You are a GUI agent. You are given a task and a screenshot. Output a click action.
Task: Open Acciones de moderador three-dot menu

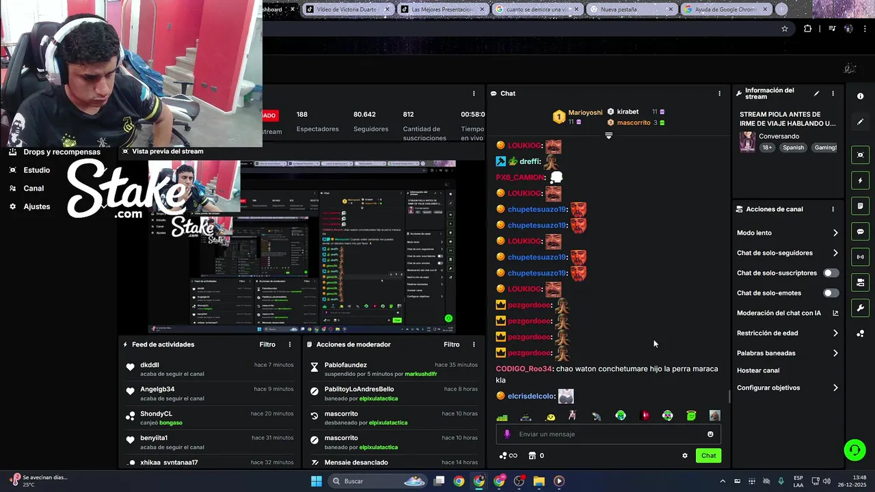[474, 344]
